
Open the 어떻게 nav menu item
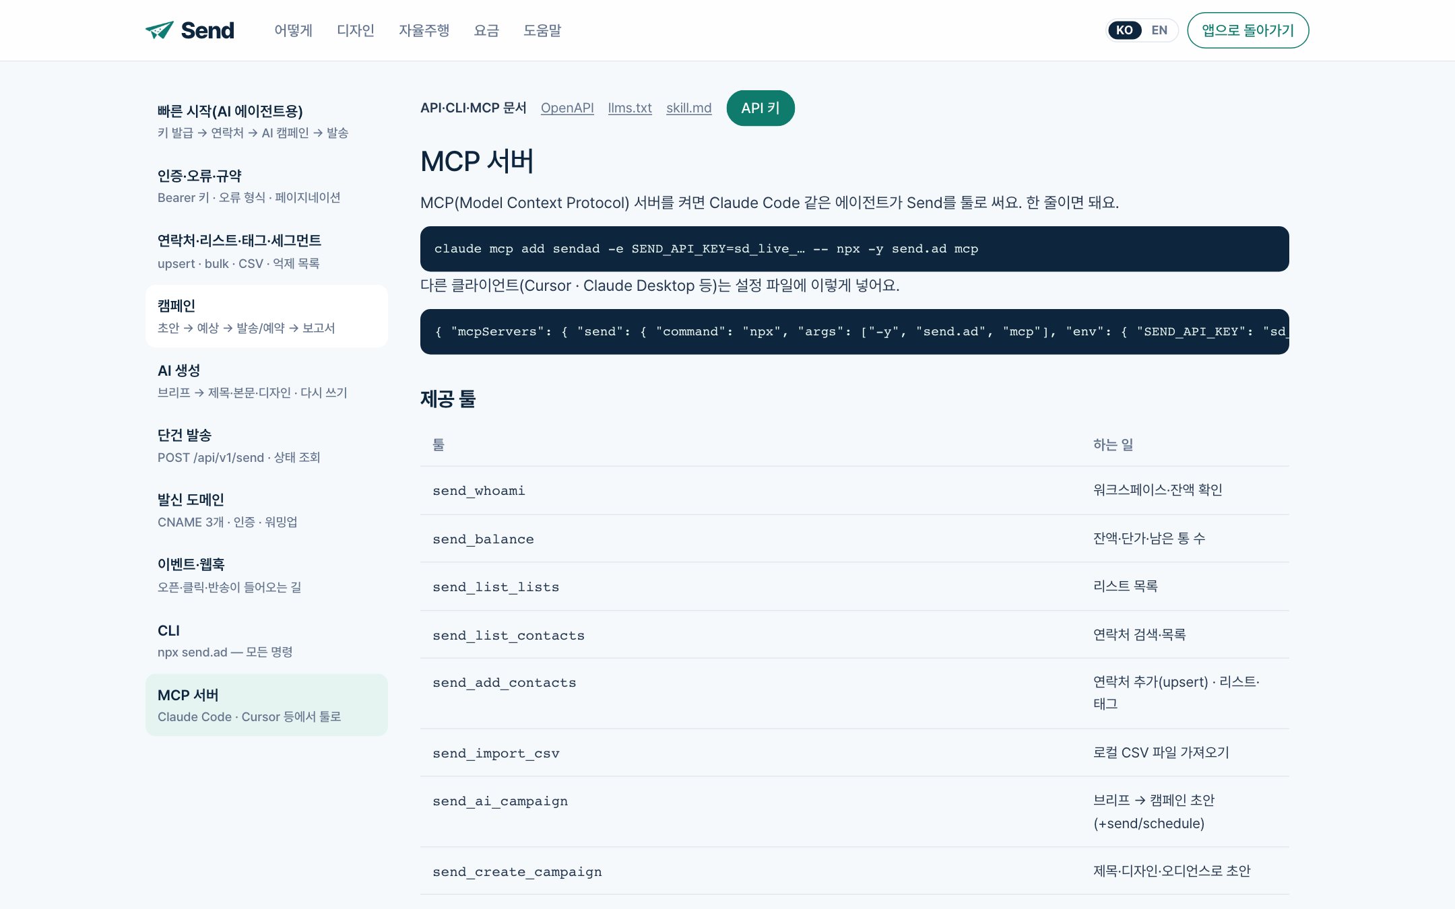[x=293, y=30]
